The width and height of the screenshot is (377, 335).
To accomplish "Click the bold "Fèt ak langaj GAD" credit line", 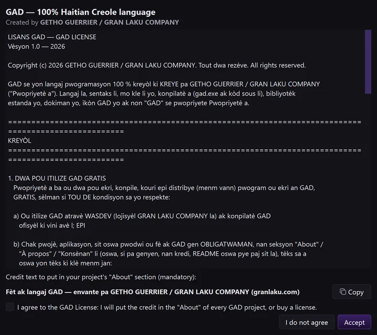I will [x=153, y=292].
